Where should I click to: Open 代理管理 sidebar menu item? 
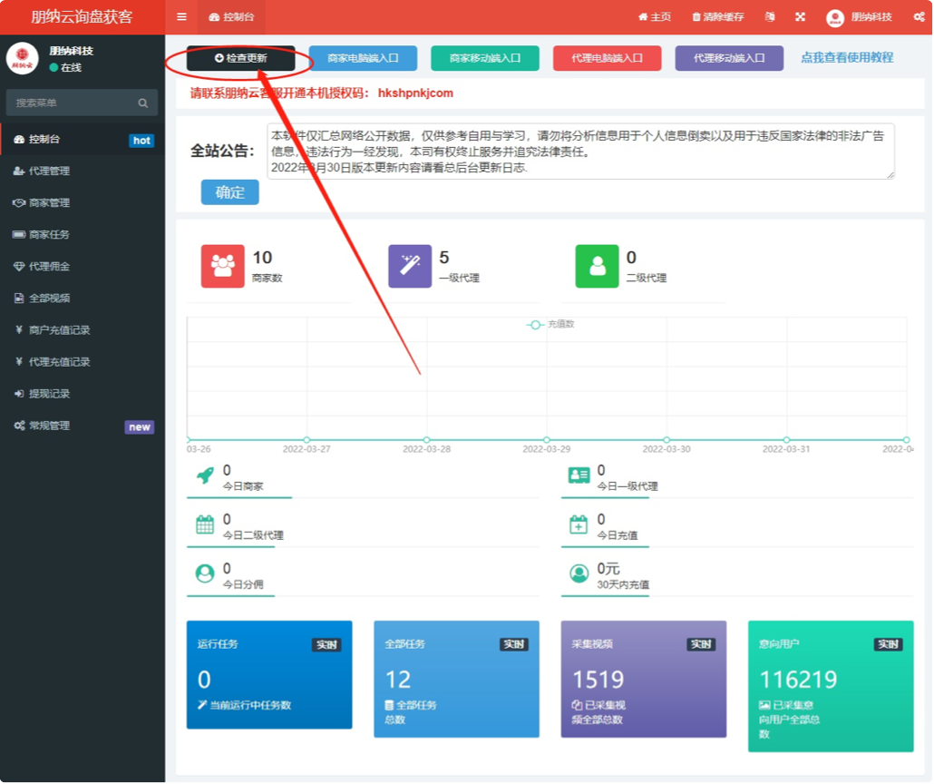(83, 171)
